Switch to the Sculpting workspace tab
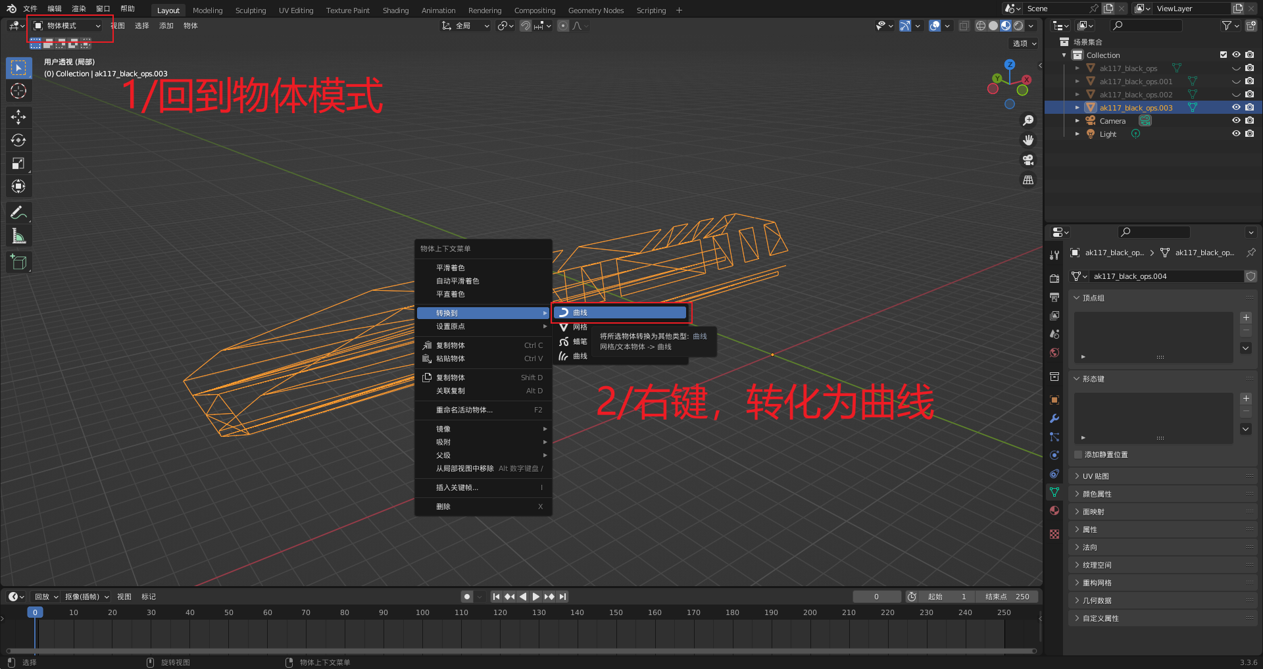Screen dimensions: 1263x669 [251, 11]
